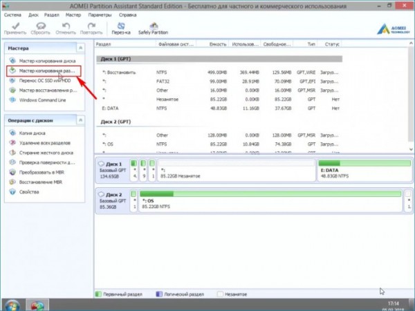Select the Незанятое 85.22GB row in list
Viewport: 415px width, 311px height.
[219, 99]
